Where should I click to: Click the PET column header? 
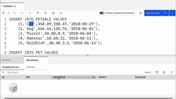coord(28,77)
